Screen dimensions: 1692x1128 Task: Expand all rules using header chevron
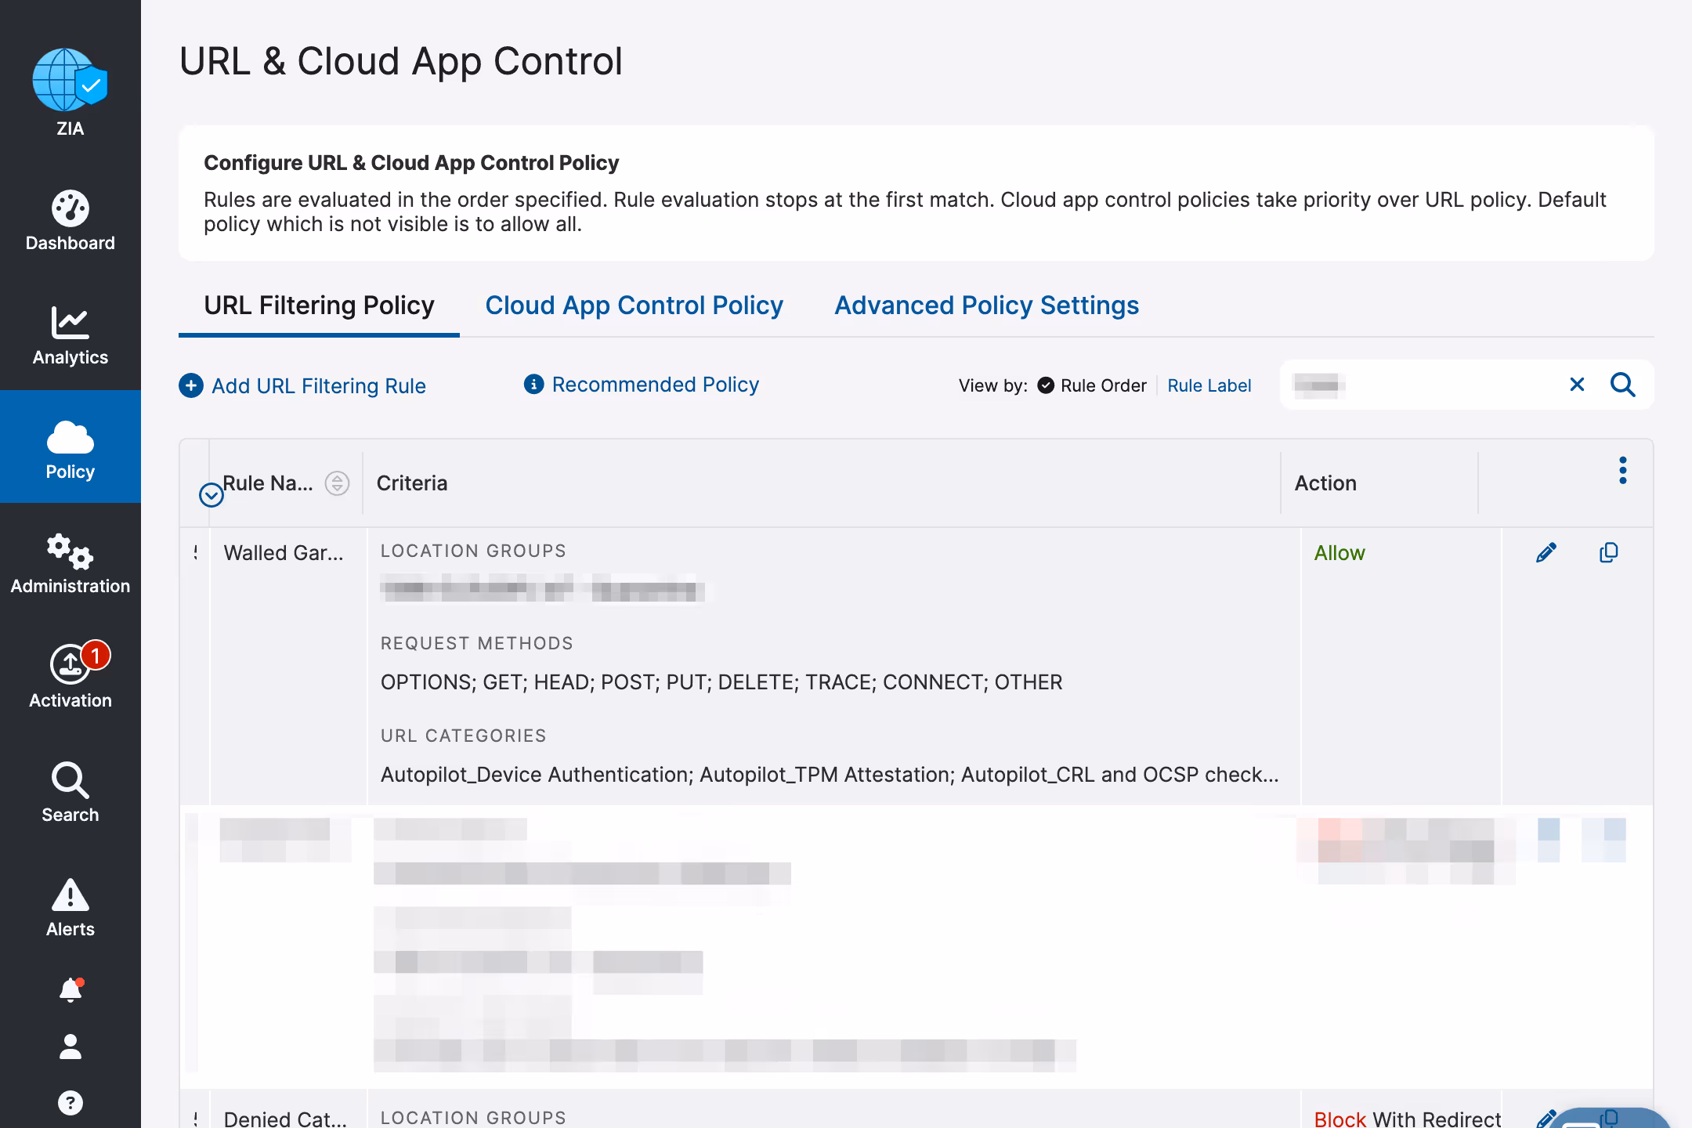211,495
